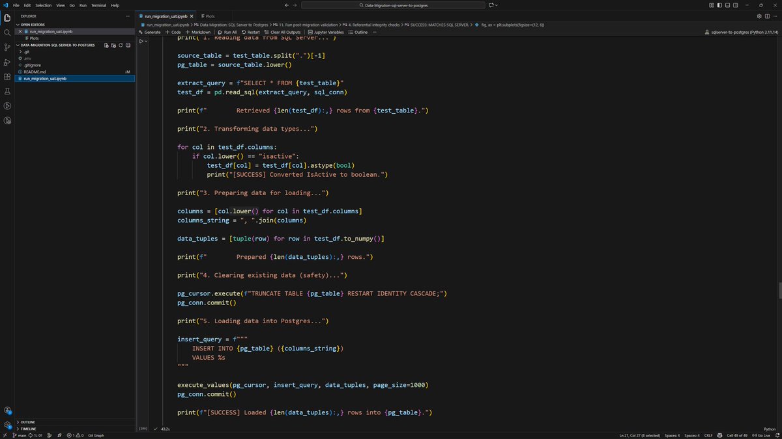Screen dimensions: 782x439
Task: Click Outline in notebook toolbar
Action: (x=358, y=32)
